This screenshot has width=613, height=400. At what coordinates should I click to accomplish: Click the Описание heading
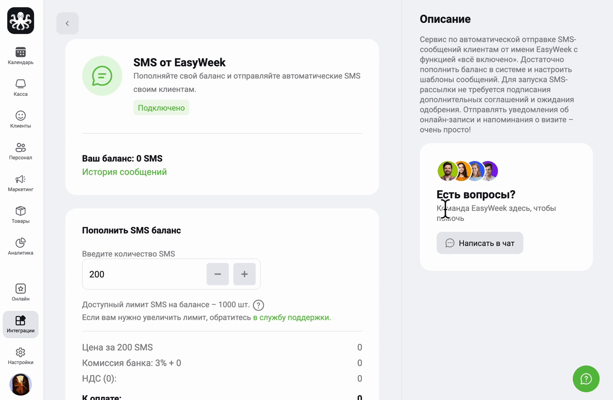[445, 19]
